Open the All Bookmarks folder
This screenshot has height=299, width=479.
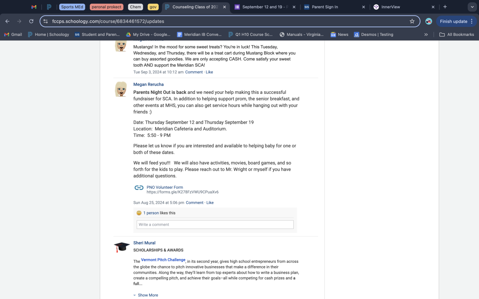[457, 34]
